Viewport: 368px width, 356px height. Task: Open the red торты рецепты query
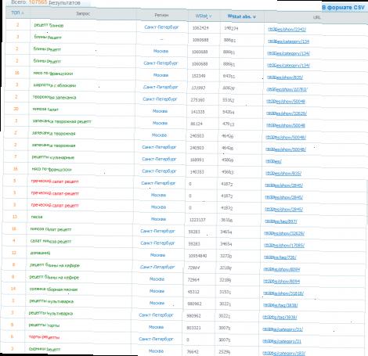point(44,337)
